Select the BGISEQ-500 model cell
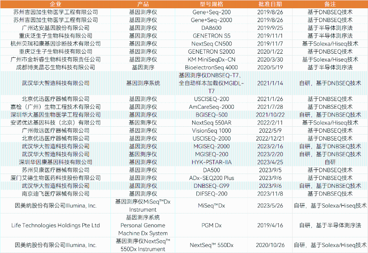 (211, 115)
